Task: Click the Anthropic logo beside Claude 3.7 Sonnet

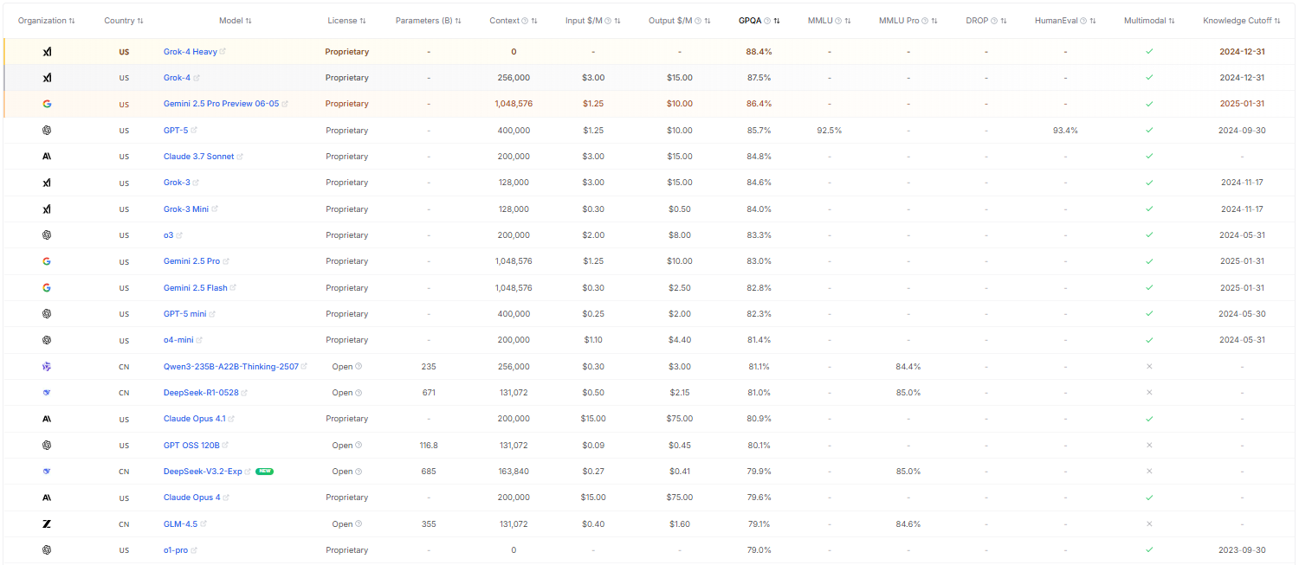Action: click(47, 157)
